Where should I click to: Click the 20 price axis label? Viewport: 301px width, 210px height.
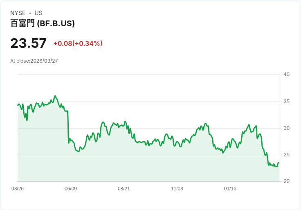[286, 181]
